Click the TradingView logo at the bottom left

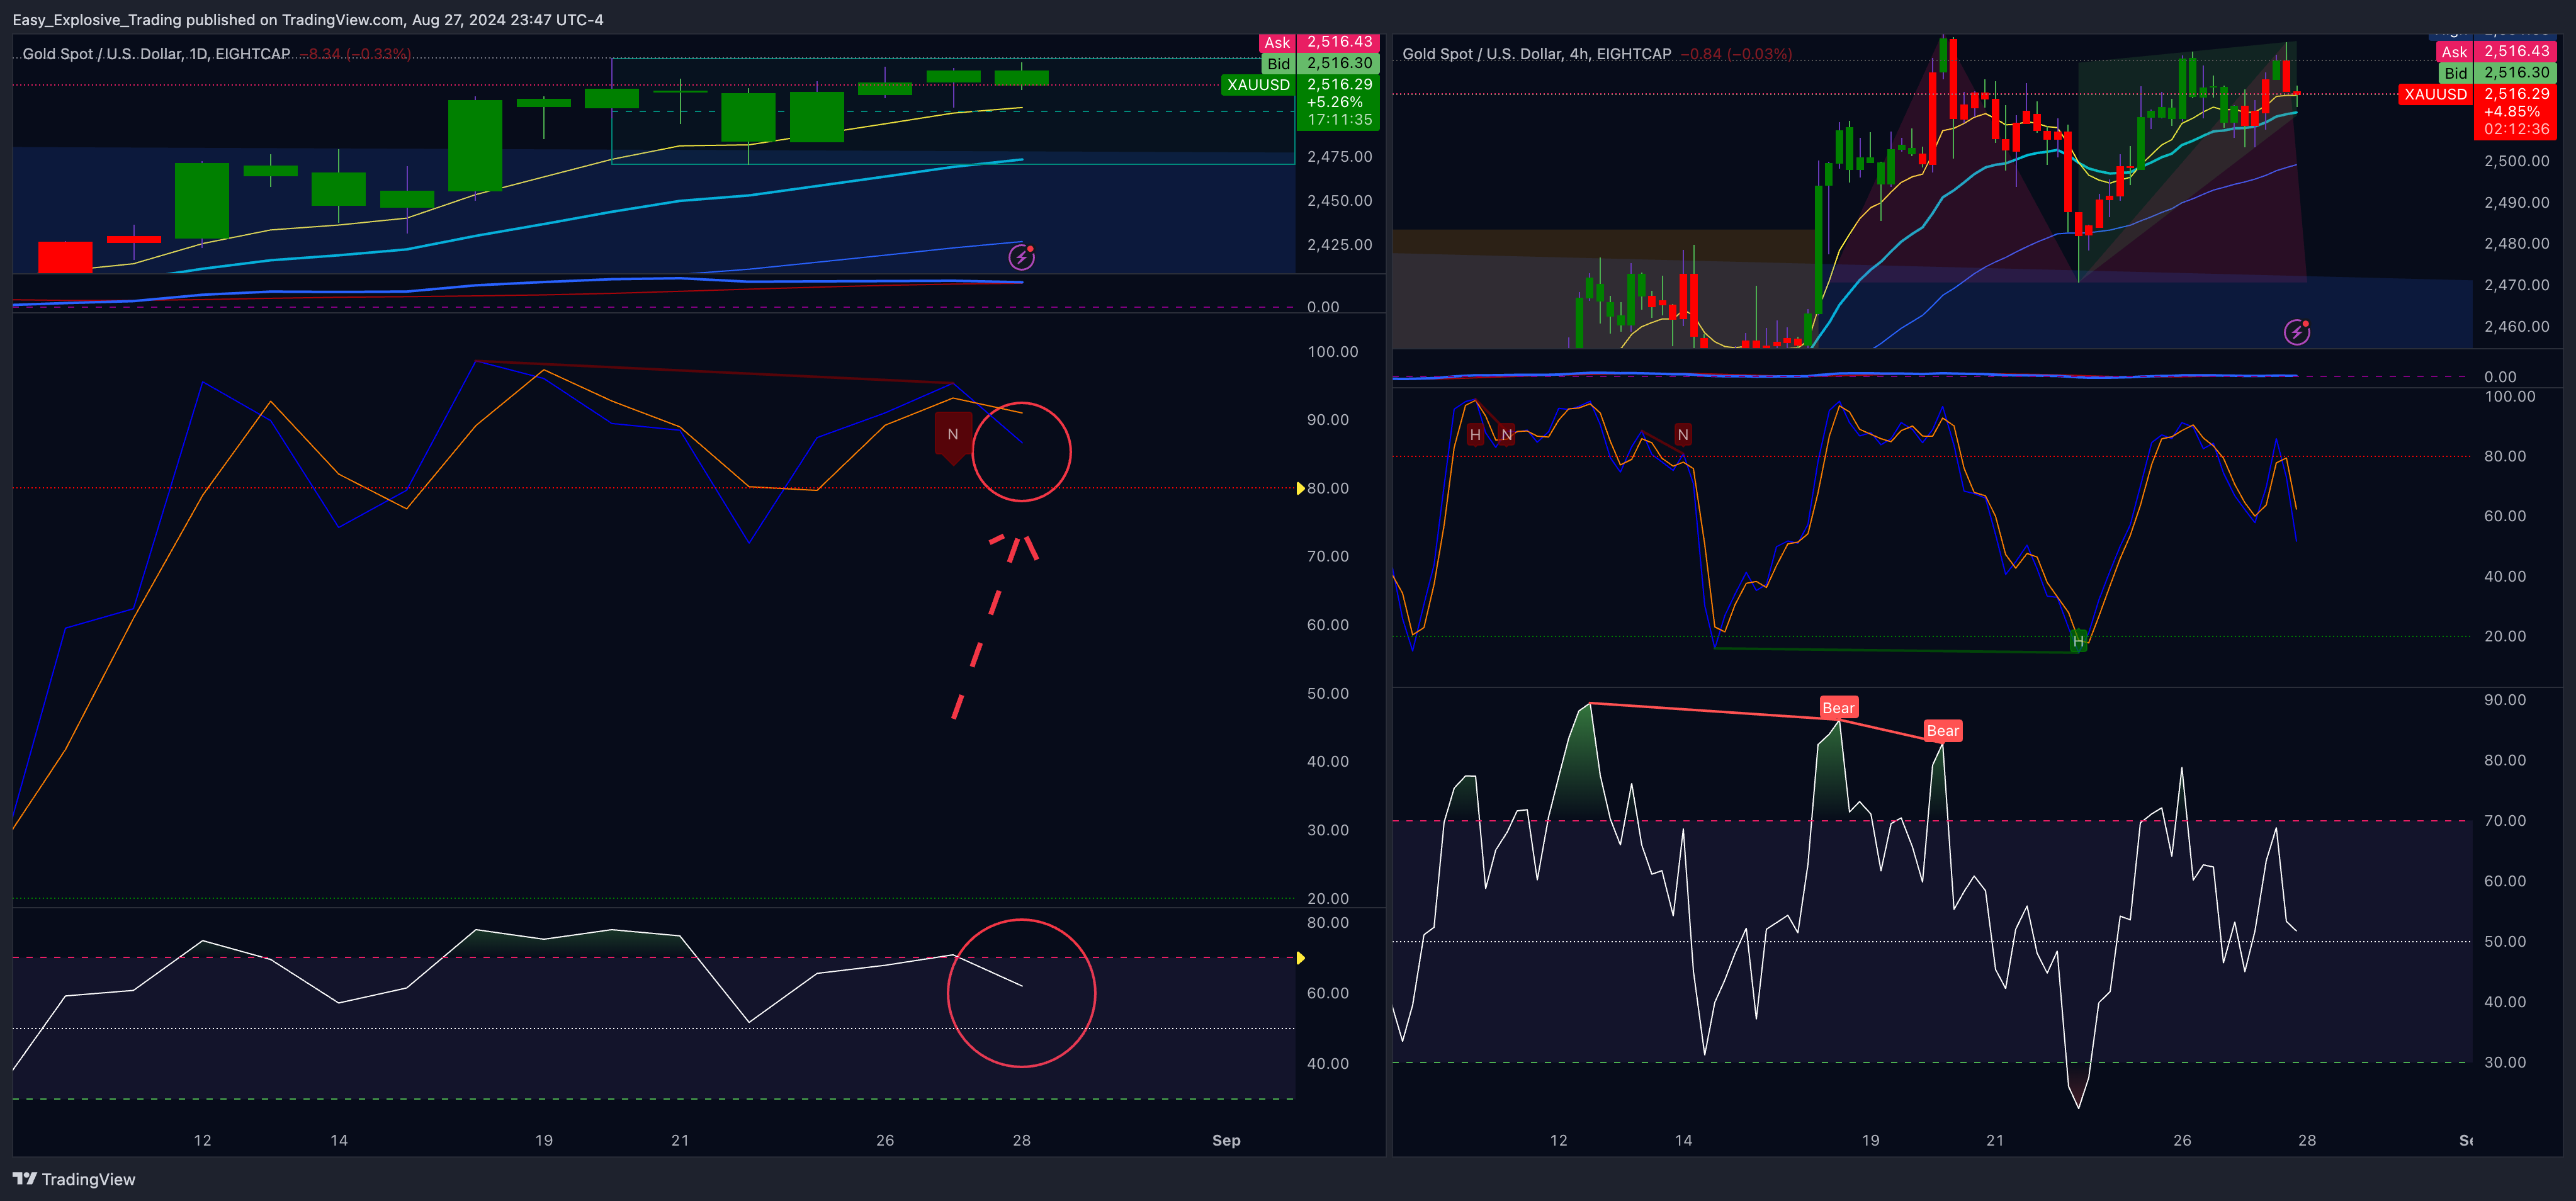tap(74, 1179)
